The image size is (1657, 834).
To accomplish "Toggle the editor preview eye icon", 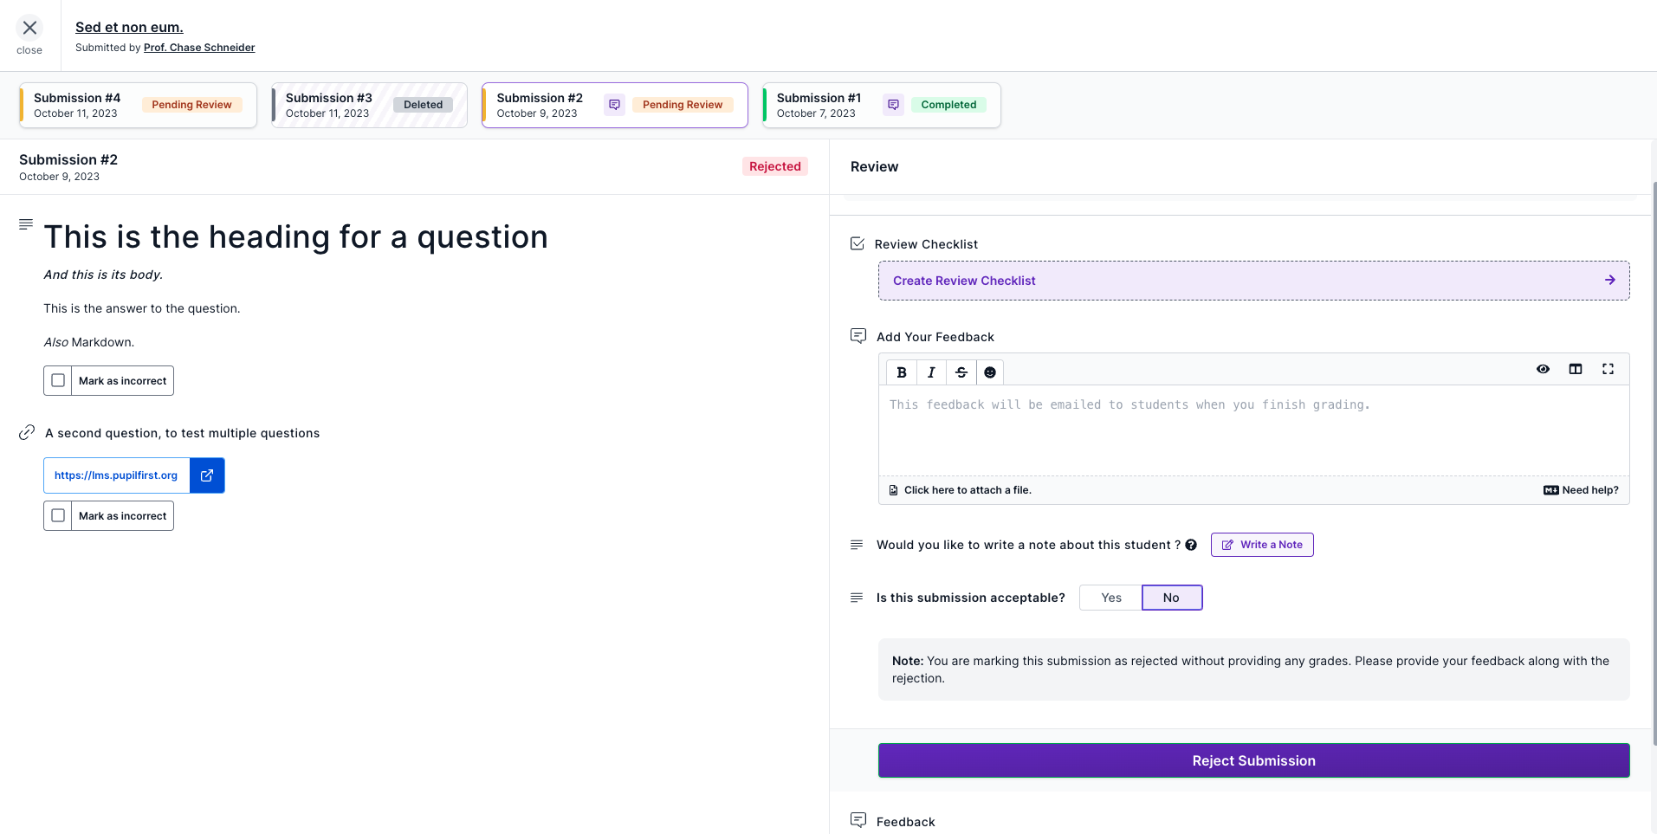I will [x=1543, y=369].
